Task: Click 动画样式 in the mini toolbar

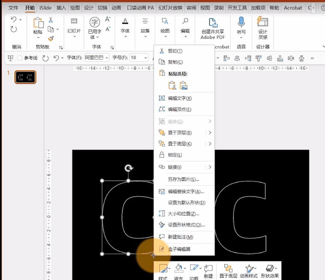Action: pos(249,271)
